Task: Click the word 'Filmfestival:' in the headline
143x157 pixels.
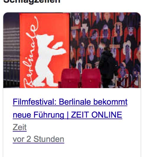Action: (x=35, y=102)
